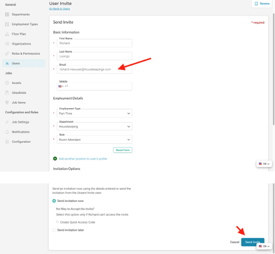Click the Roles & Permissions key icon
The height and width of the screenshot is (254, 275).
point(7,54)
